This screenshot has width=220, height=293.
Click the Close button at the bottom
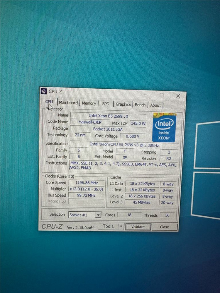pyautogui.click(x=164, y=227)
